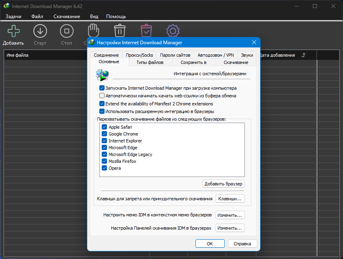Open the Пароли сайтов tab
This screenshot has width=343, height=259.
coord(175,55)
